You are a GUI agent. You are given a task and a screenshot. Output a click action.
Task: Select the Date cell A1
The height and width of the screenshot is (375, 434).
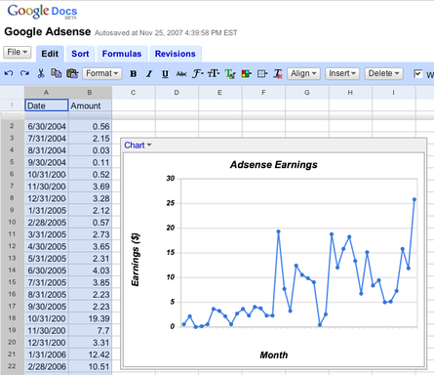[x=47, y=105]
